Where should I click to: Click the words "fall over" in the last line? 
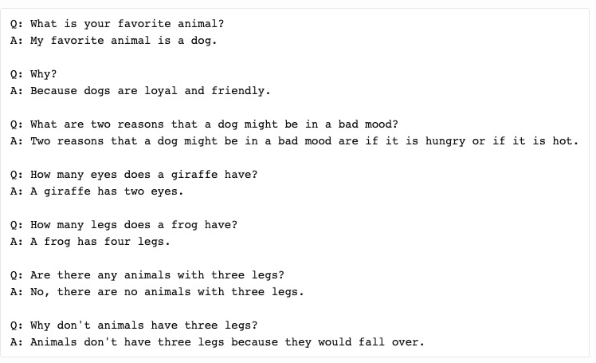click(388, 342)
